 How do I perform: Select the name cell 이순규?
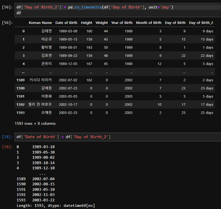click(x=46, y=39)
